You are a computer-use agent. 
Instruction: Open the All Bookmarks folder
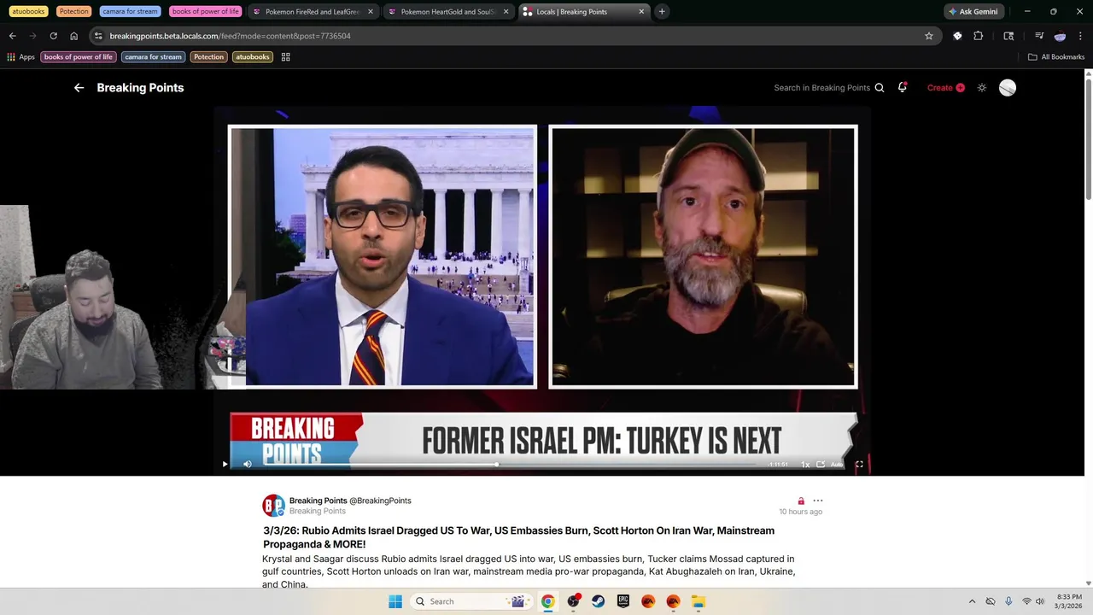tap(1056, 57)
